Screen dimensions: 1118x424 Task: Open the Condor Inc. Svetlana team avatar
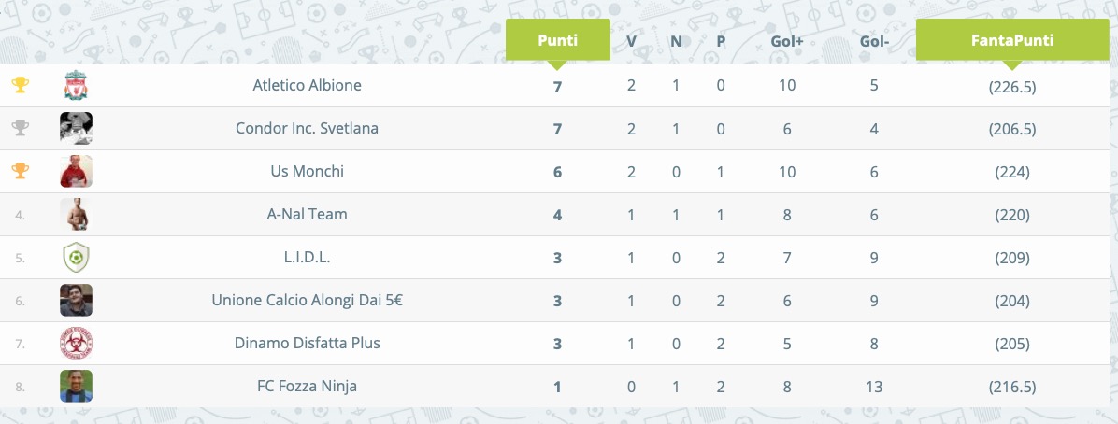click(76, 128)
